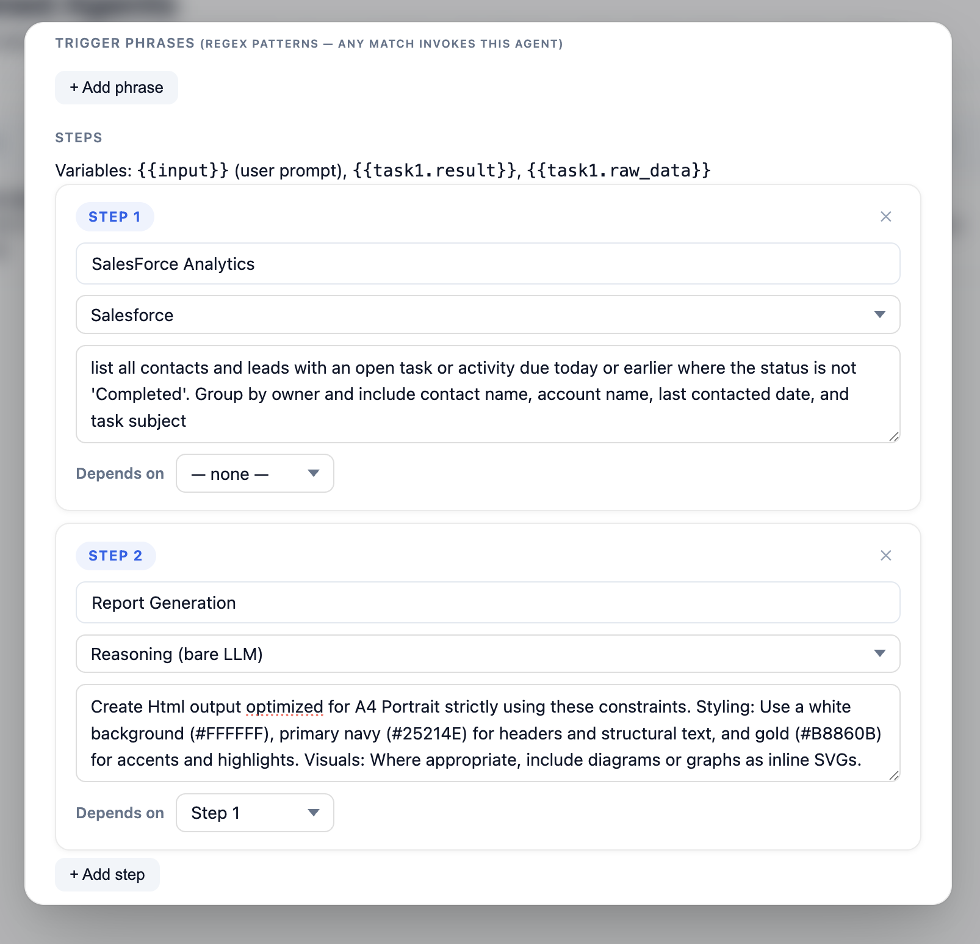Image resolution: width=980 pixels, height=944 pixels.
Task: Grab the Step 2 textarea resize handle
Action: (894, 775)
